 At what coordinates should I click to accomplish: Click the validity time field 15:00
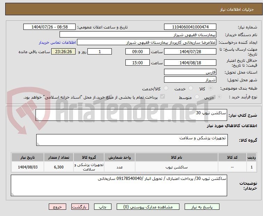[137, 63]
